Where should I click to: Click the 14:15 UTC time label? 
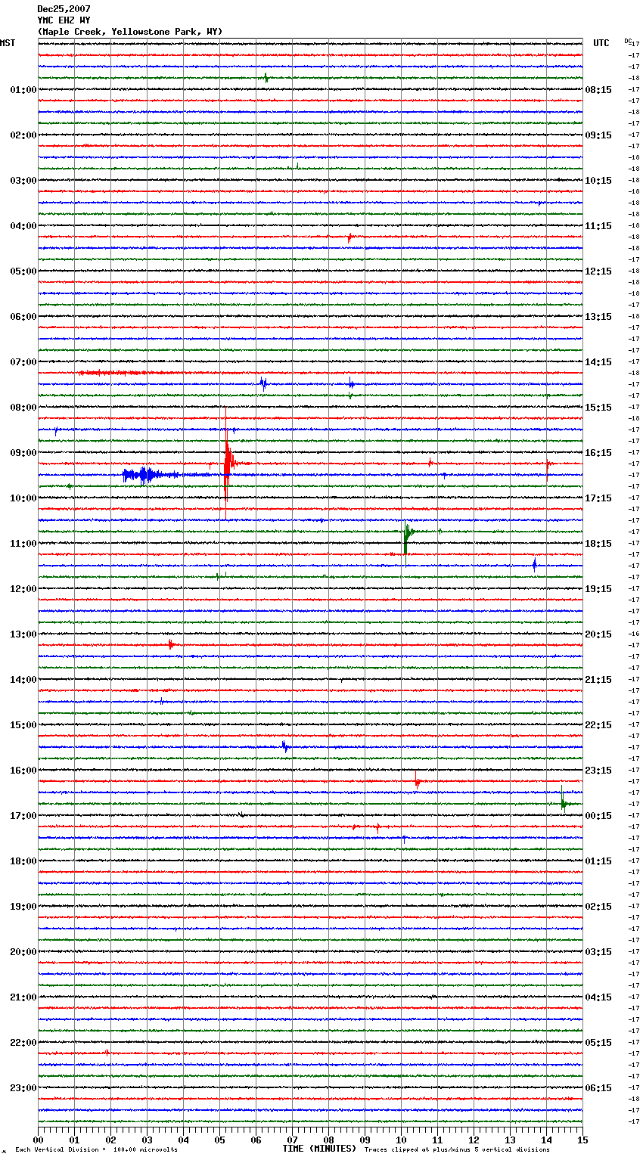[598, 362]
